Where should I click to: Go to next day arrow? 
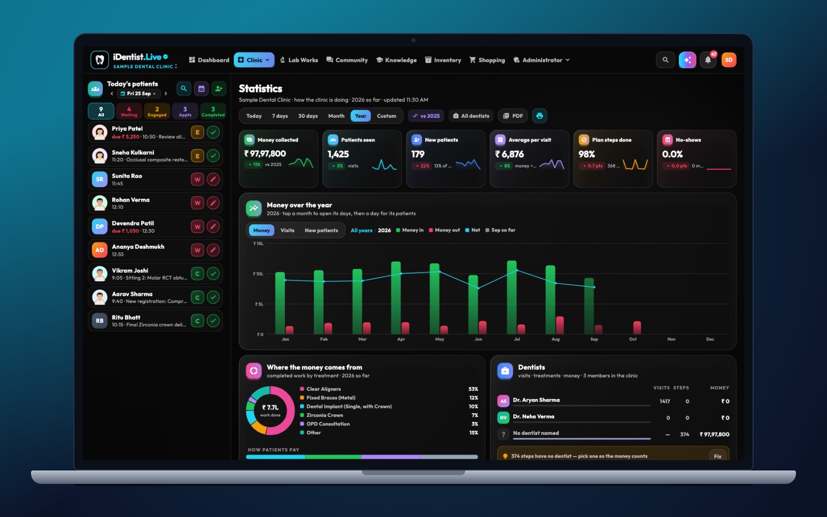click(x=165, y=94)
